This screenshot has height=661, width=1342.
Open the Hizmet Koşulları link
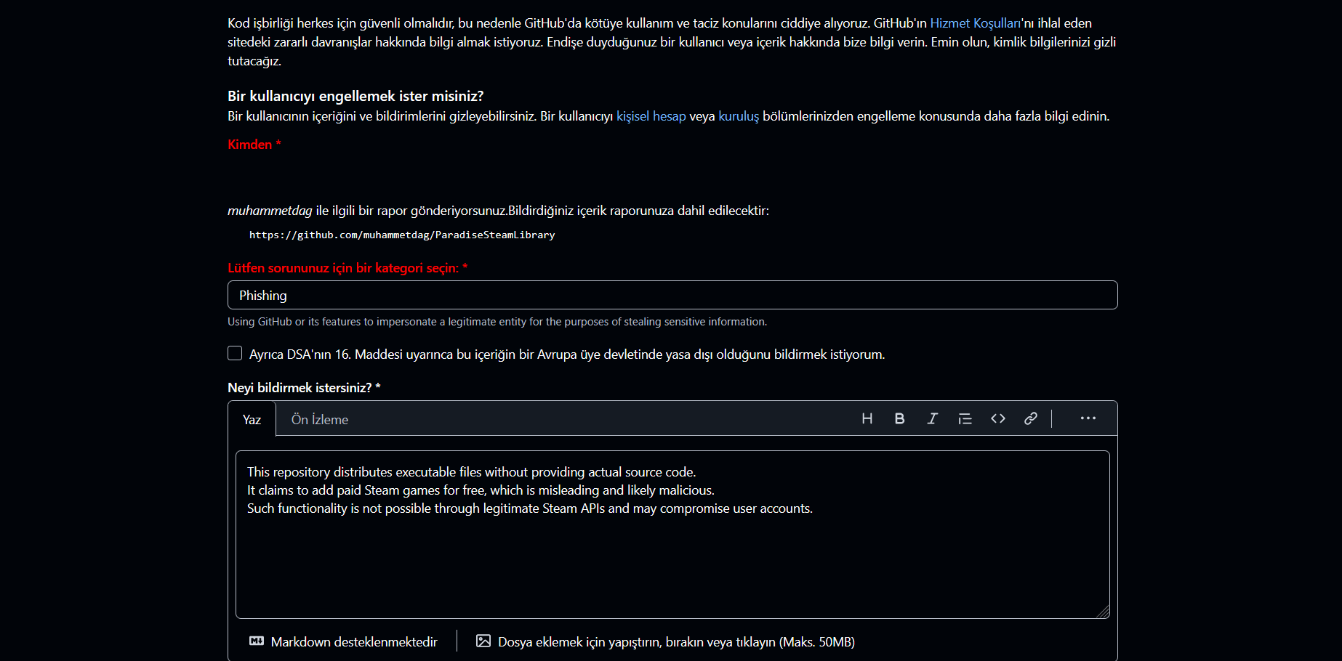click(976, 23)
